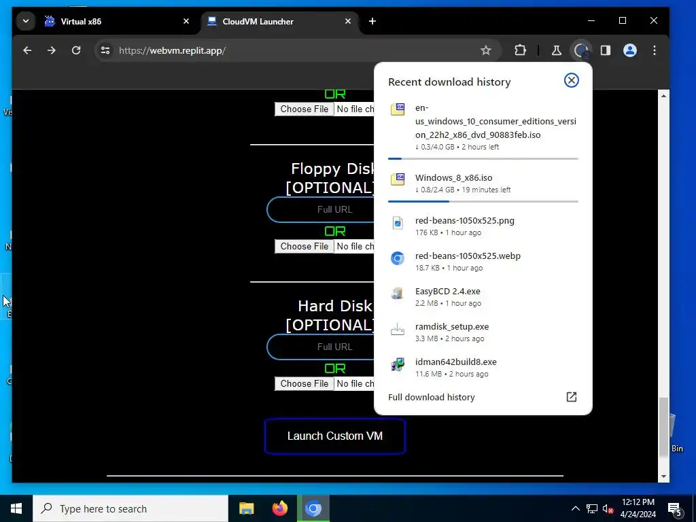This screenshot has width=696, height=522.
Task: Click Choose File in Hard Disk section
Action: (x=304, y=383)
